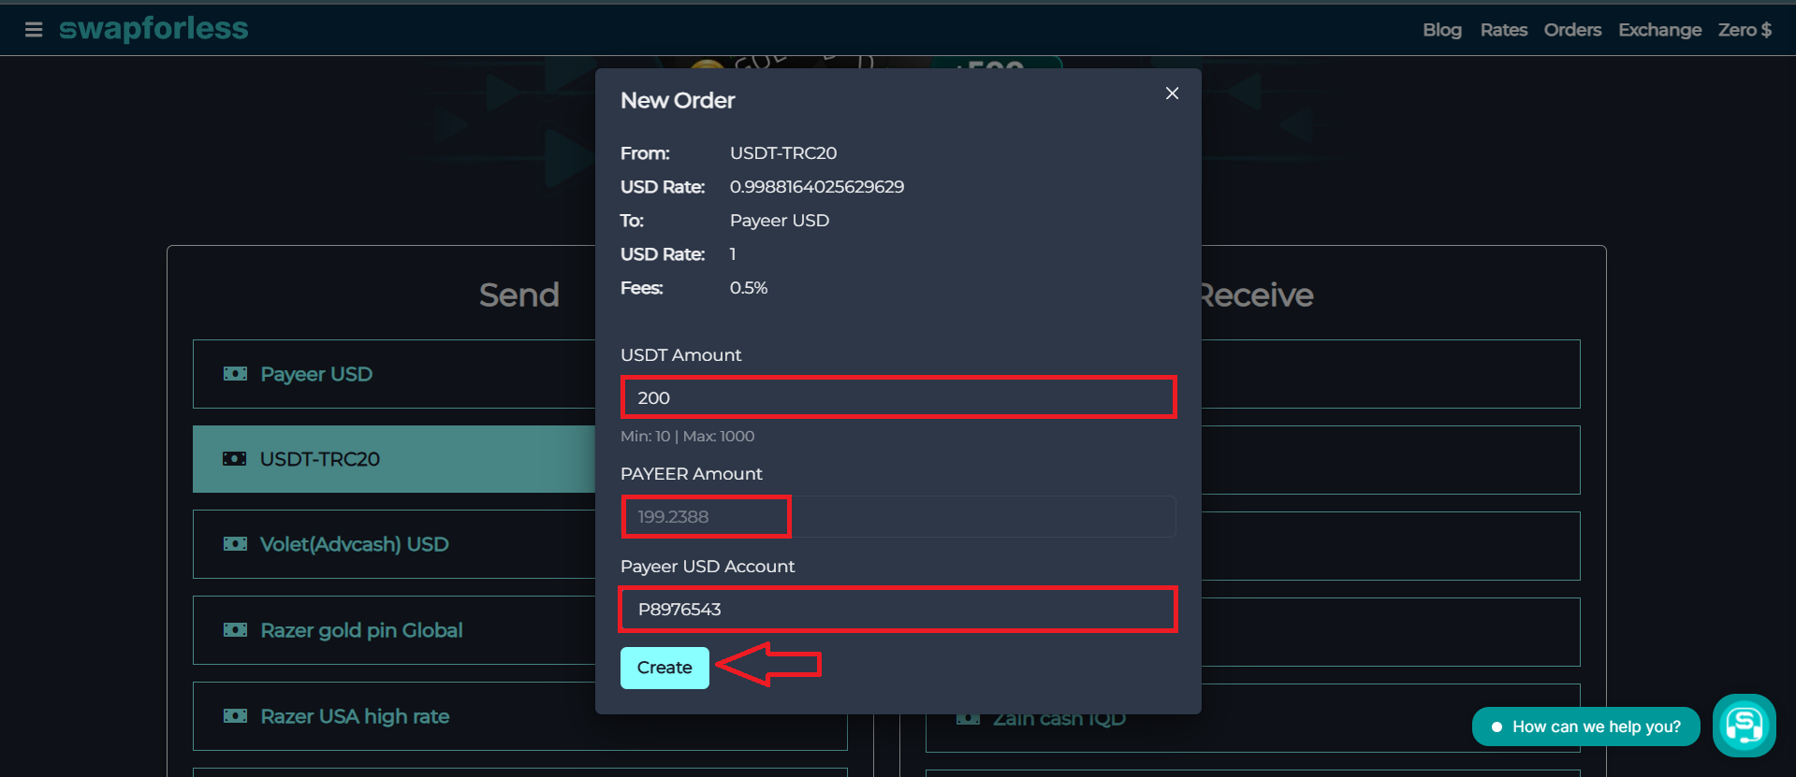Click the Fees value 0.5%
1796x777 pixels.
(x=749, y=288)
